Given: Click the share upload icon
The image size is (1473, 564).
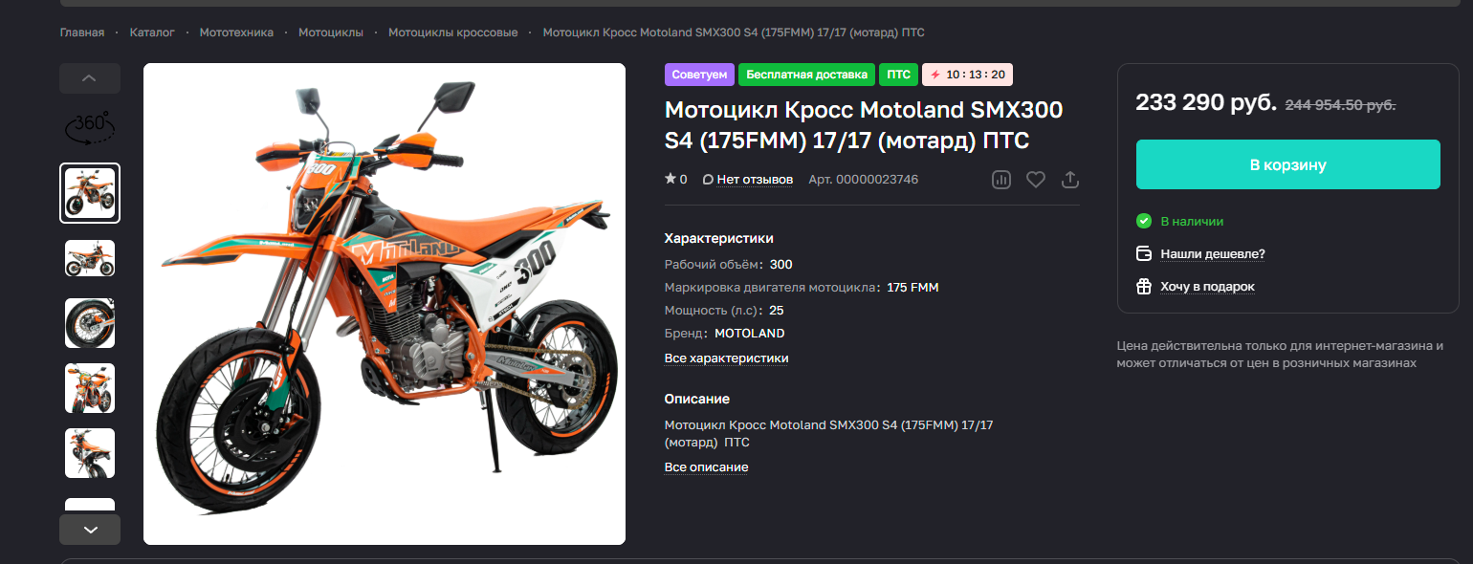Looking at the screenshot, I should point(1070,180).
